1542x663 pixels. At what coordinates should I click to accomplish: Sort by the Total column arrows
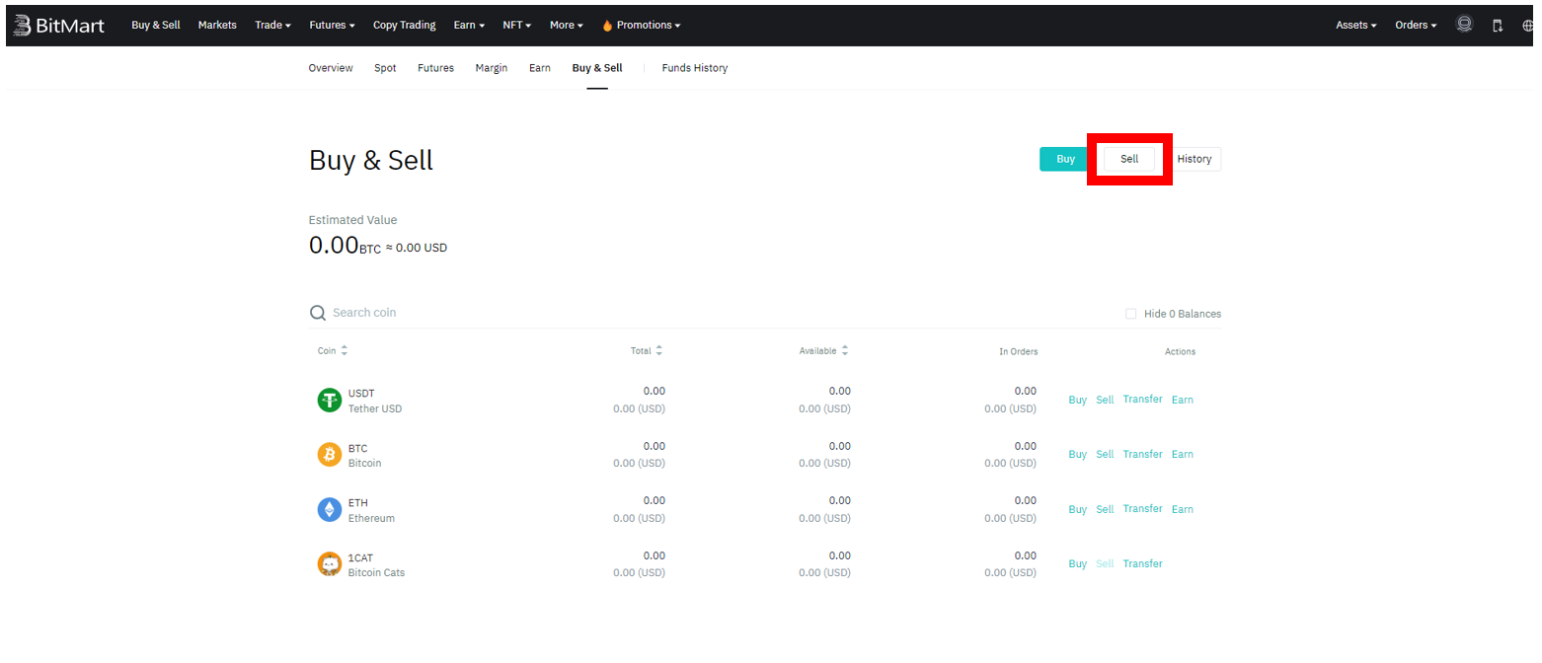659,350
